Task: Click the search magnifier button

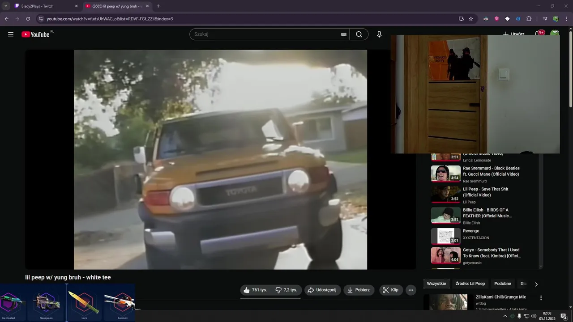Action: point(359,34)
